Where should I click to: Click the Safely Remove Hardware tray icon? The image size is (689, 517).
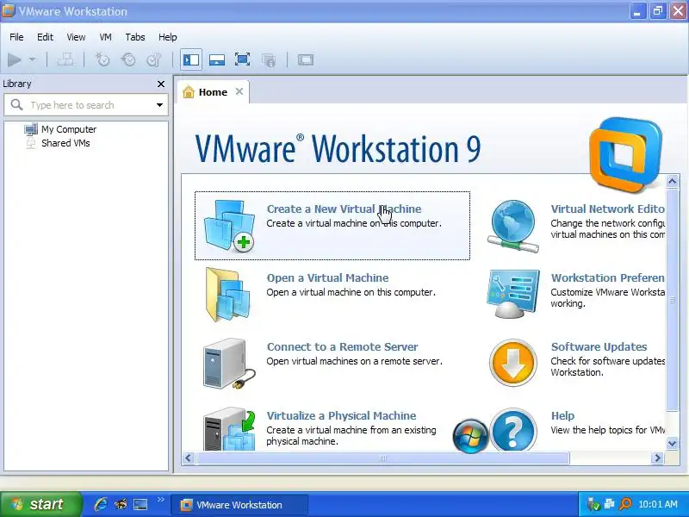click(x=592, y=504)
